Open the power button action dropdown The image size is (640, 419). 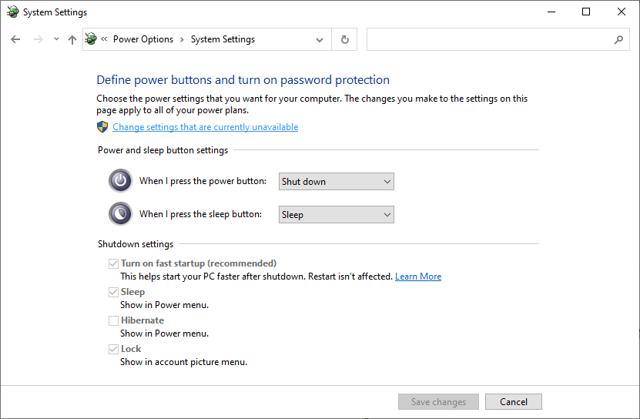(336, 182)
